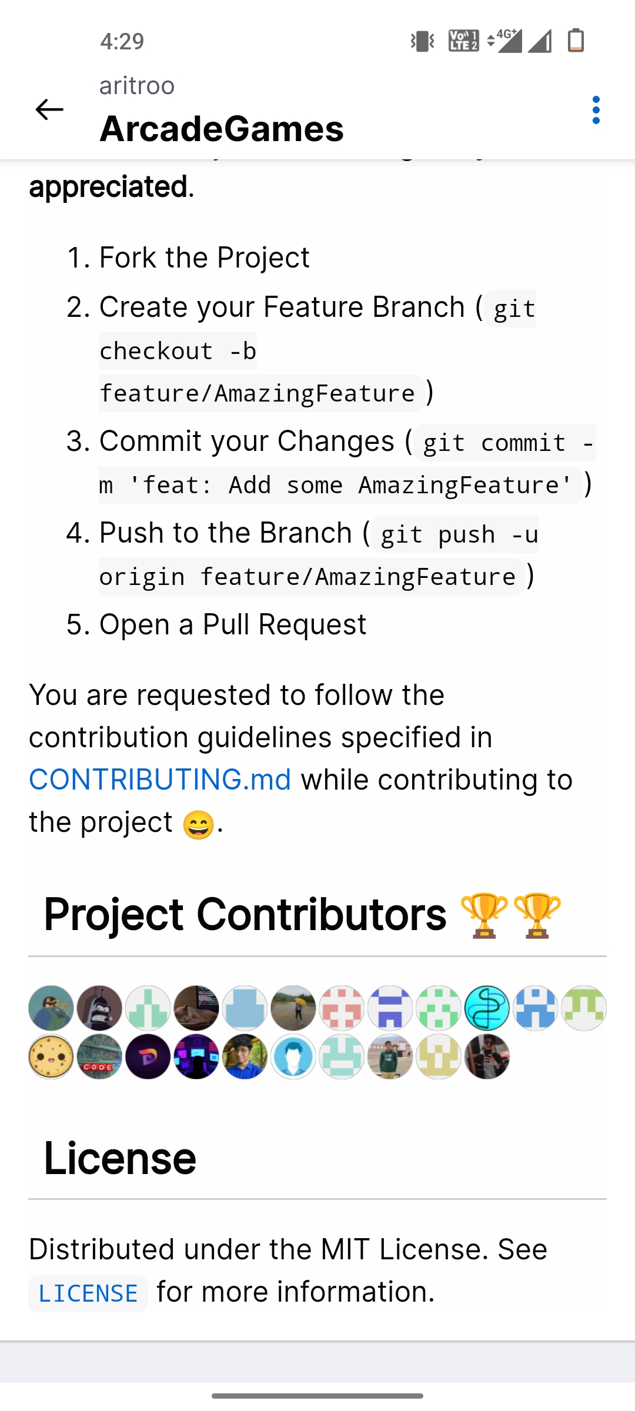Tap the clock showing 4:29

tap(121, 41)
